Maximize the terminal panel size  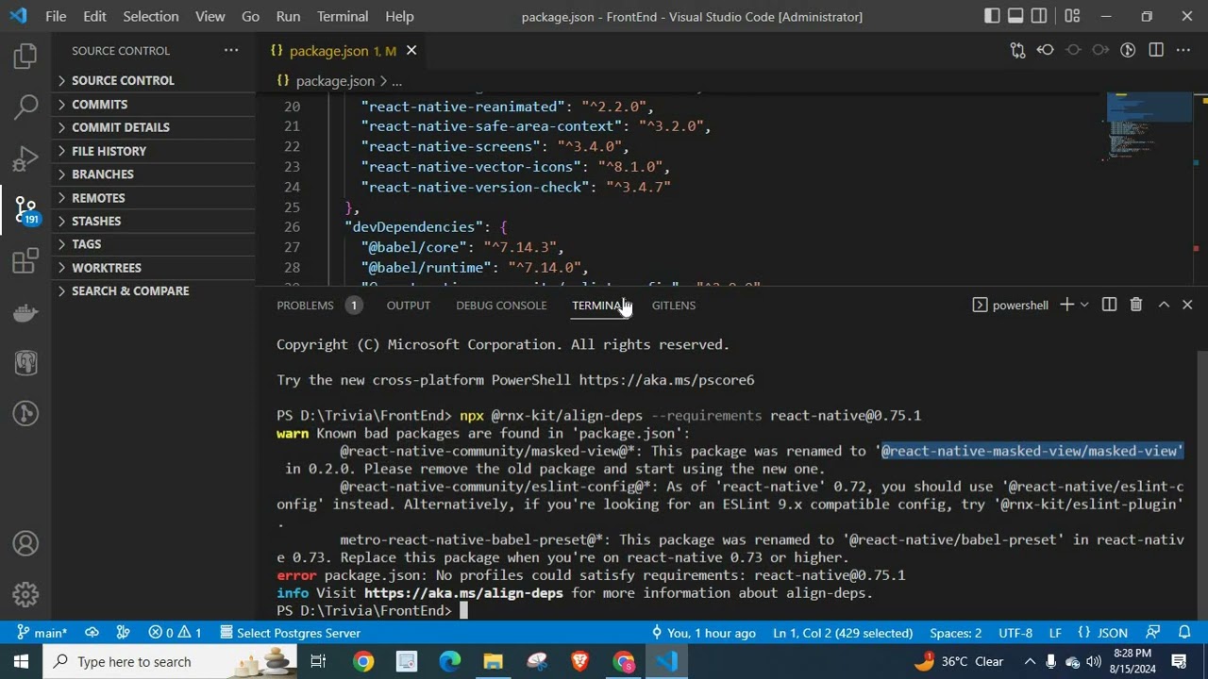[x=1164, y=305]
